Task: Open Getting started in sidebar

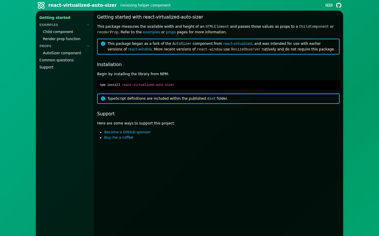Action: [x=55, y=18]
